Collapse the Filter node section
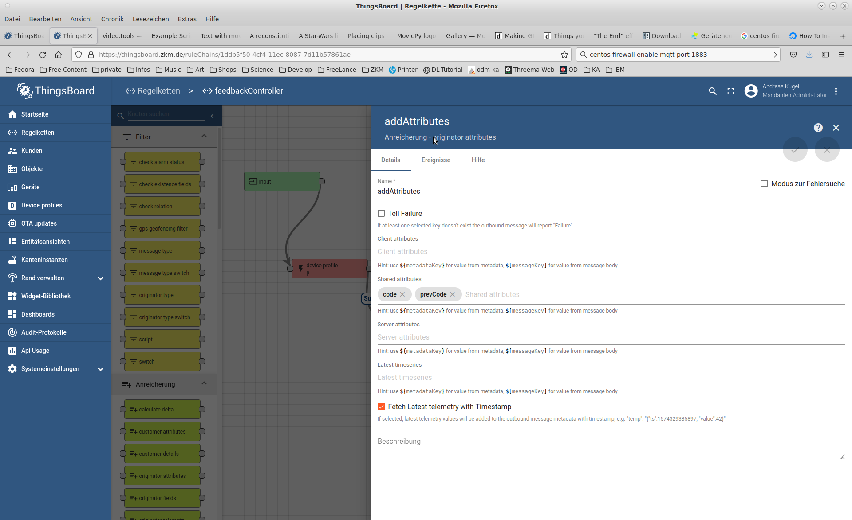The image size is (852, 520). click(204, 137)
